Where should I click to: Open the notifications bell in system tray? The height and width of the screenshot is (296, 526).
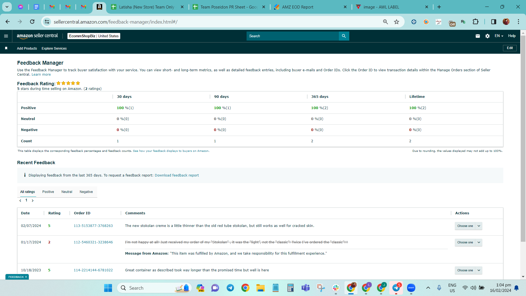[516, 288]
